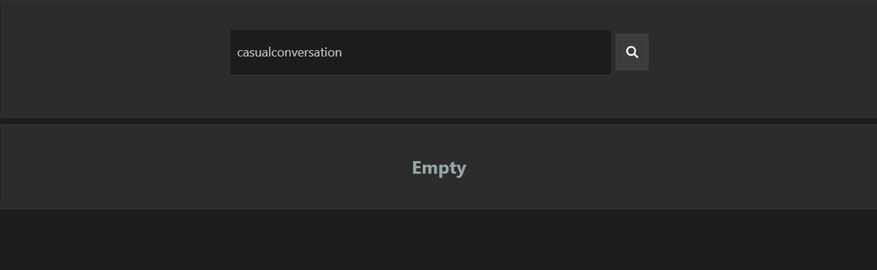Click blank area left of "Empty" text

pyautogui.click(x=206, y=167)
